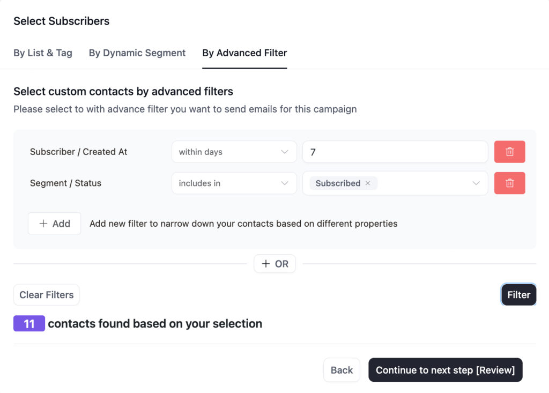This screenshot has width=549, height=393.
Task: Continue to next step [Review]
Action: click(445, 370)
